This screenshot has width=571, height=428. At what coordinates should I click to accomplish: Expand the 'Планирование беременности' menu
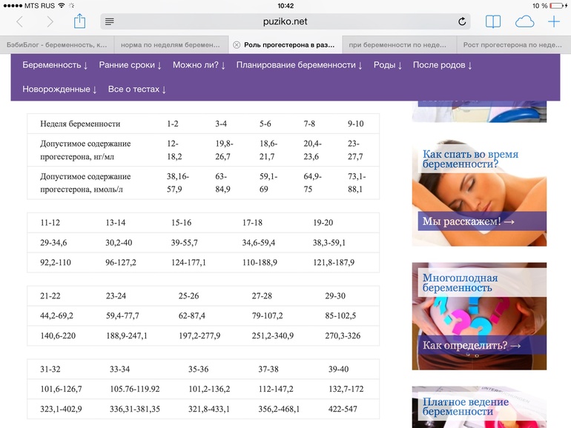(299, 65)
